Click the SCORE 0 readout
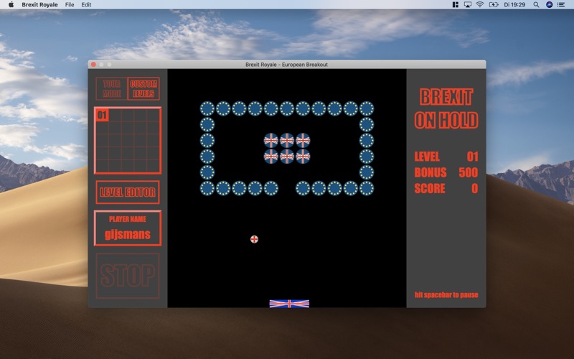This screenshot has height=359, width=574. tap(446, 188)
